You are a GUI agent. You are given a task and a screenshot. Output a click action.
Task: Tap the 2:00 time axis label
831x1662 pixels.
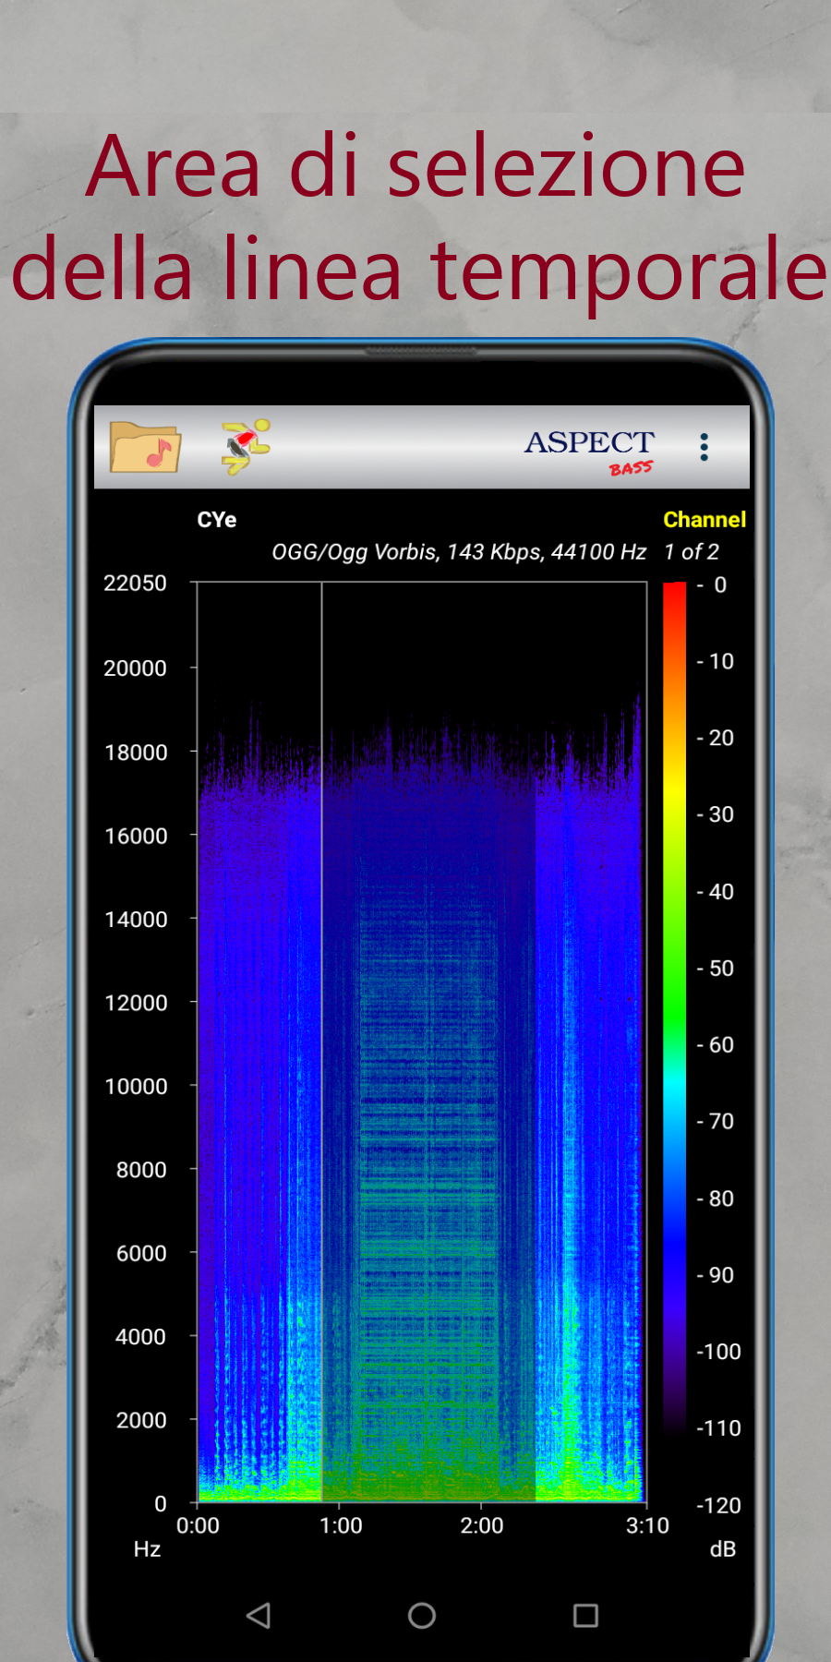tap(482, 1525)
